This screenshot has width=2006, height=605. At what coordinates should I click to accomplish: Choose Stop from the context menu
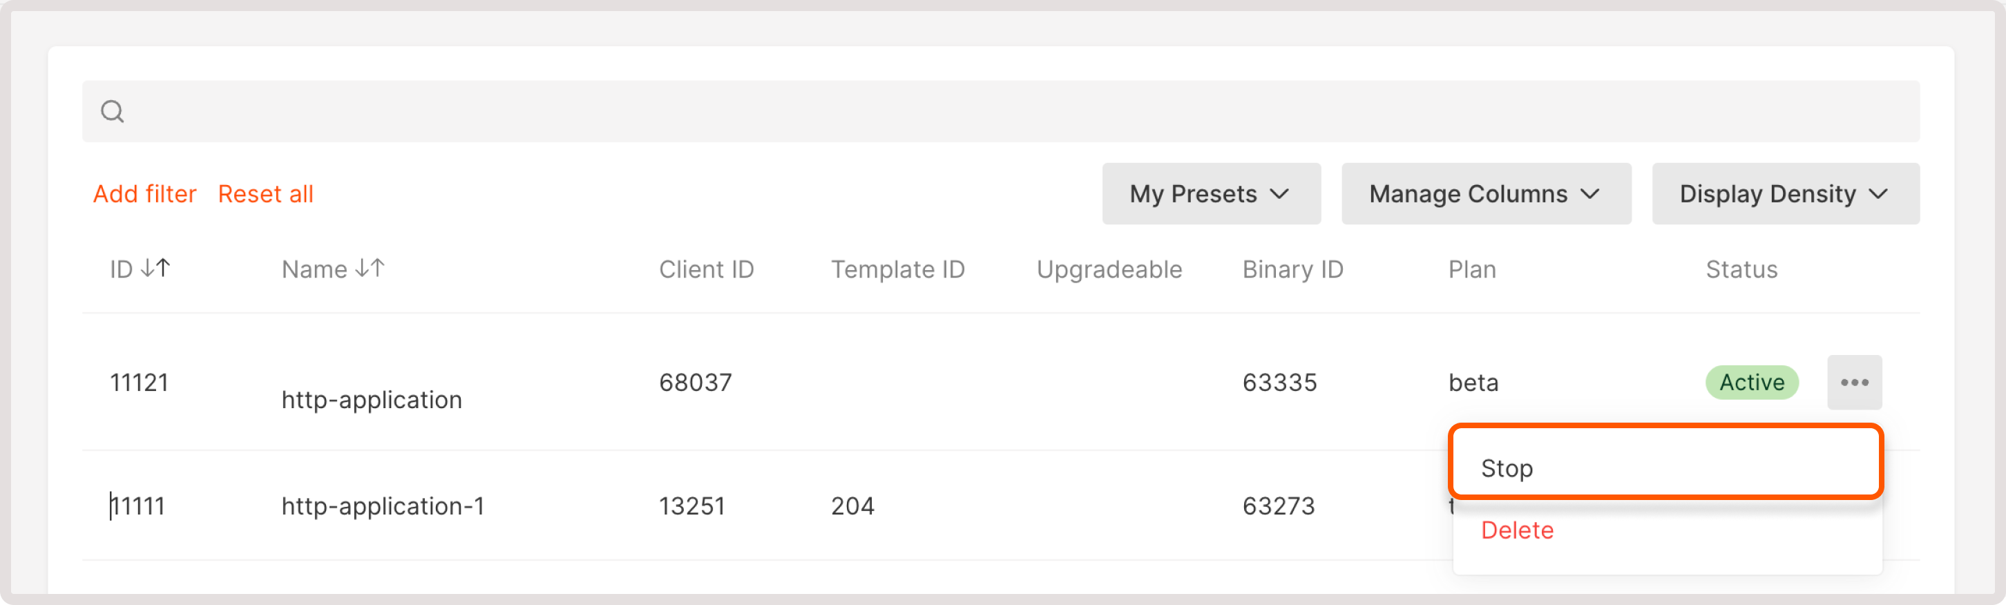tap(1507, 468)
